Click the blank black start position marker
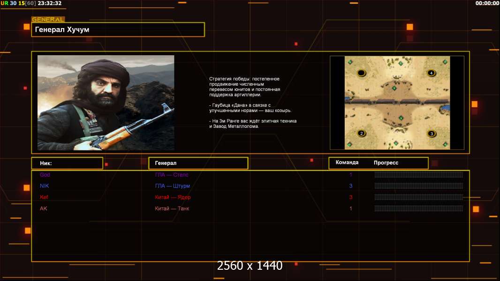The width and height of the screenshot is (500, 281). [x=361, y=73]
